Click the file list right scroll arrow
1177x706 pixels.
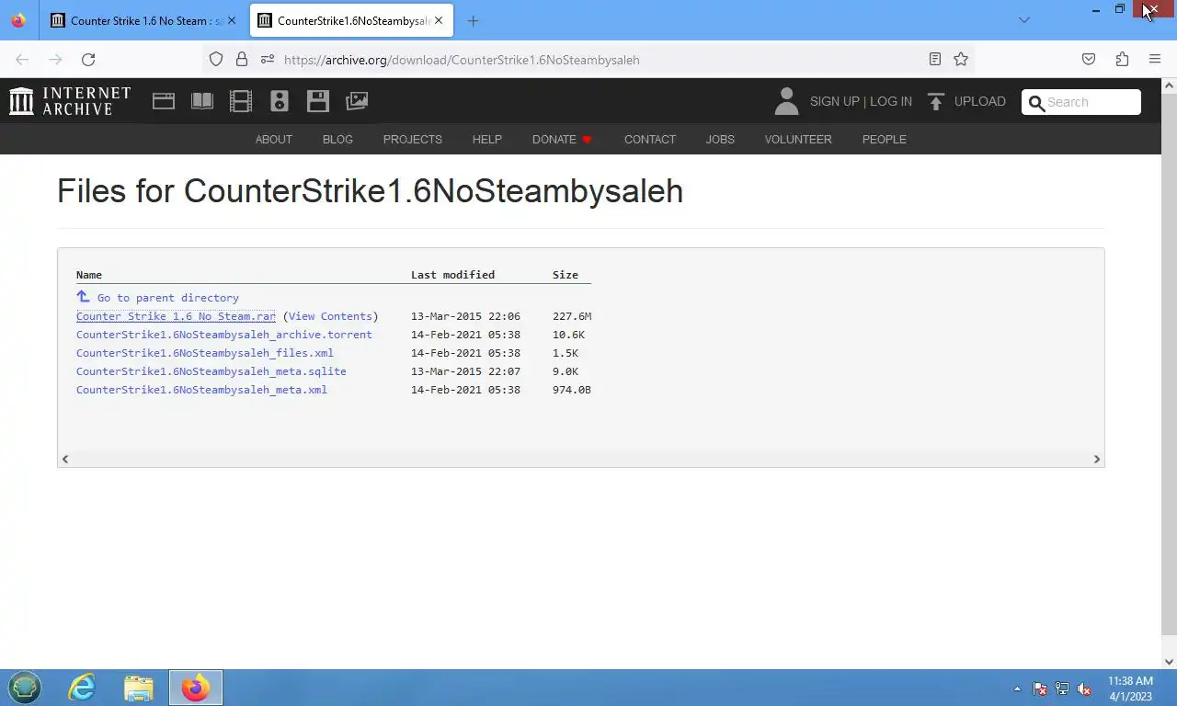[x=1096, y=459]
